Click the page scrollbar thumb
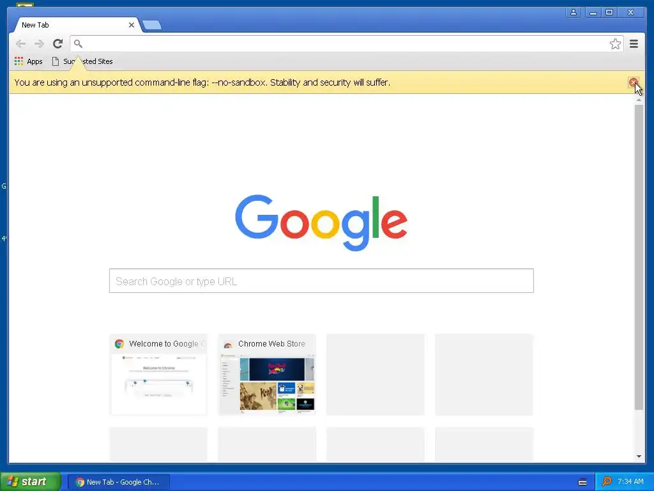Viewport: 654px width, 491px height. (x=639, y=257)
